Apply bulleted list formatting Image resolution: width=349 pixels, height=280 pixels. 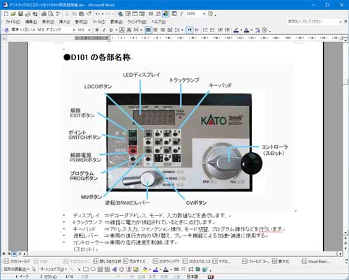212,30
